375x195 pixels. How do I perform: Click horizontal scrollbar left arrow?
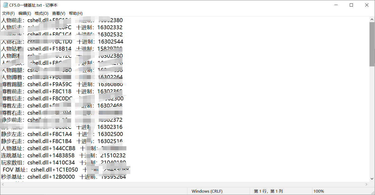(x=3, y=184)
